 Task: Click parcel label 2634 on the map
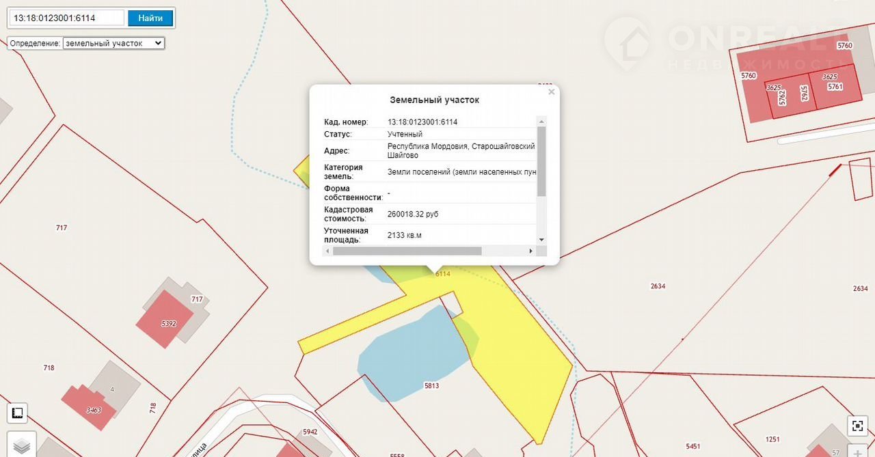tap(658, 286)
